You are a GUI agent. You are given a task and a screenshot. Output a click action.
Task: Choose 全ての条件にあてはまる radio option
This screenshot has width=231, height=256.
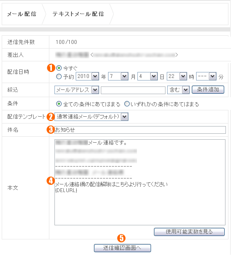click(59, 104)
